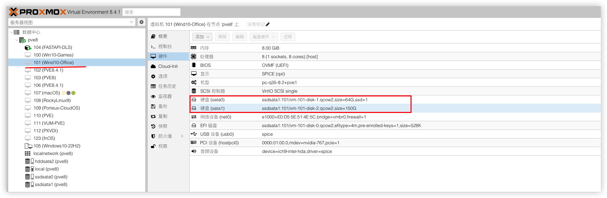Click the 选项 options gear icon
This screenshot has width=607, height=198.
153,76
